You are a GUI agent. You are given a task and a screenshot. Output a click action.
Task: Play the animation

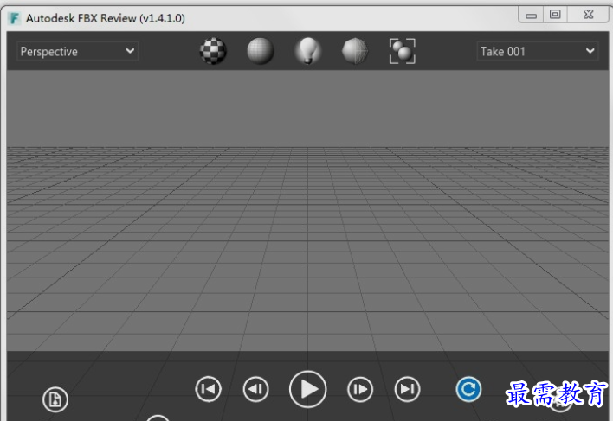click(x=307, y=390)
